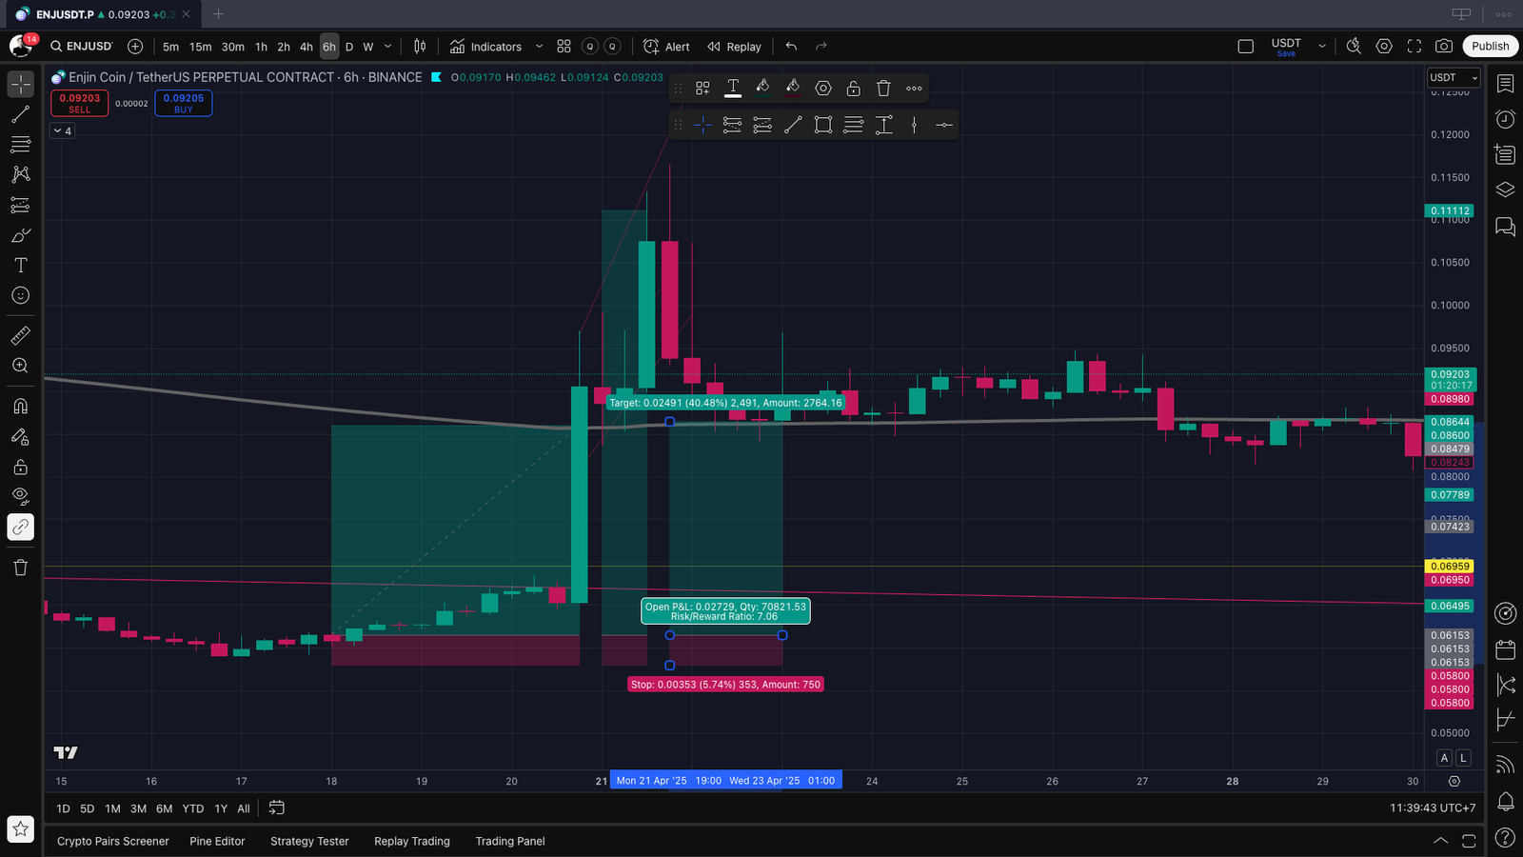Toggle lock all drawings padlock
The width and height of the screenshot is (1523, 857).
point(20,467)
